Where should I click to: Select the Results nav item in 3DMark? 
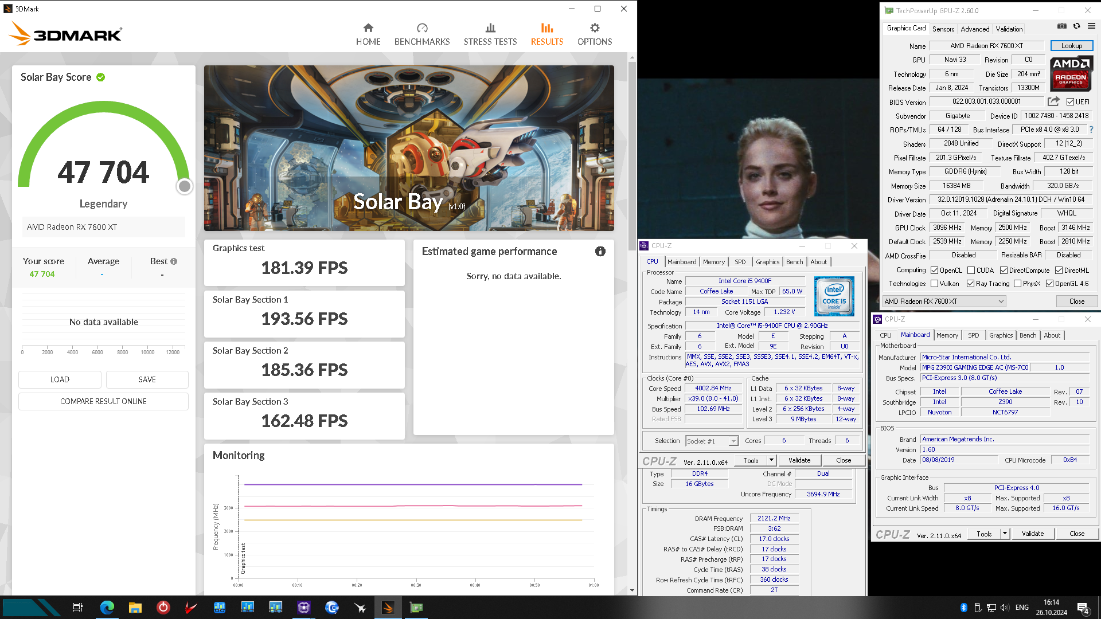tap(547, 34)
